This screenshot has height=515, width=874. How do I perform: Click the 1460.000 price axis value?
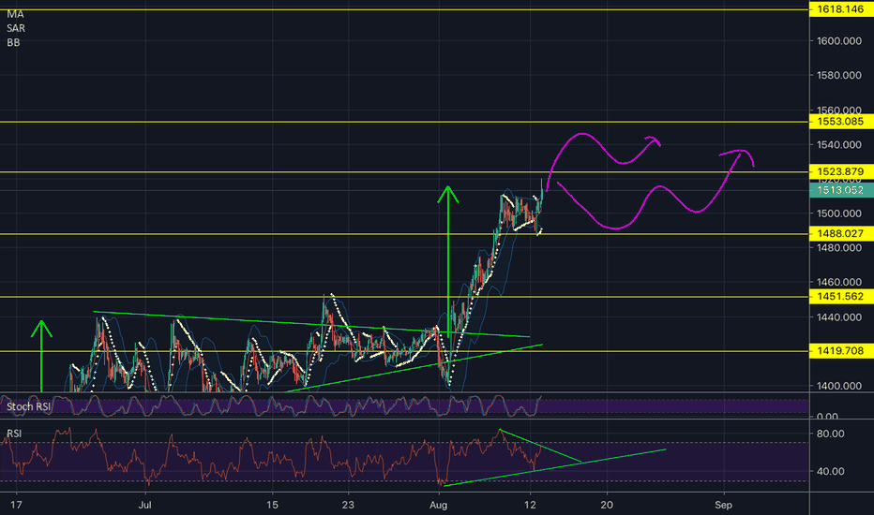839,282
